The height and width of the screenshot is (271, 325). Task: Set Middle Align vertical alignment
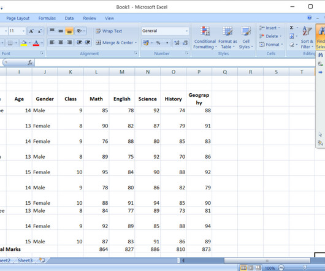pos(61,31)
